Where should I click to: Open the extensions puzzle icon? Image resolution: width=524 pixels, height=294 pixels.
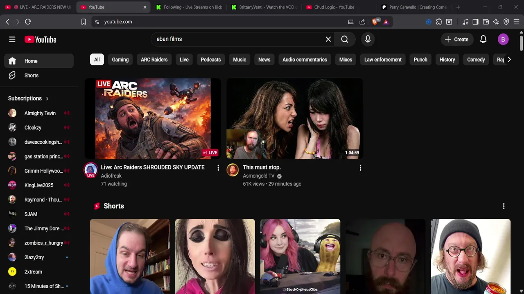tap(439, 22)
